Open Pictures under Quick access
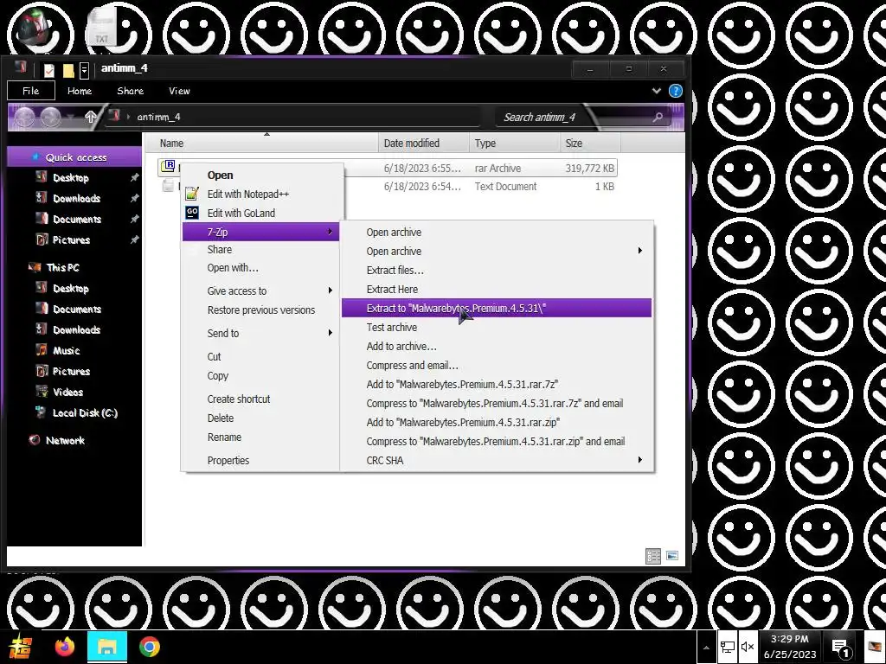886x664 pixels. 71,240
